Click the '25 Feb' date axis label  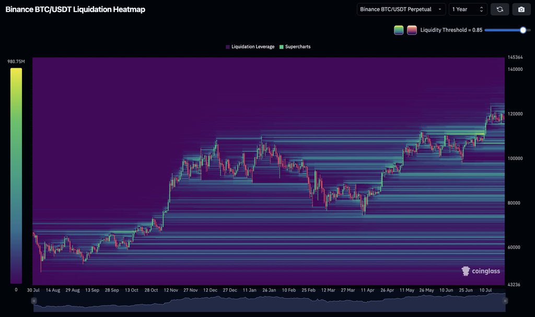tap(308, 290)
